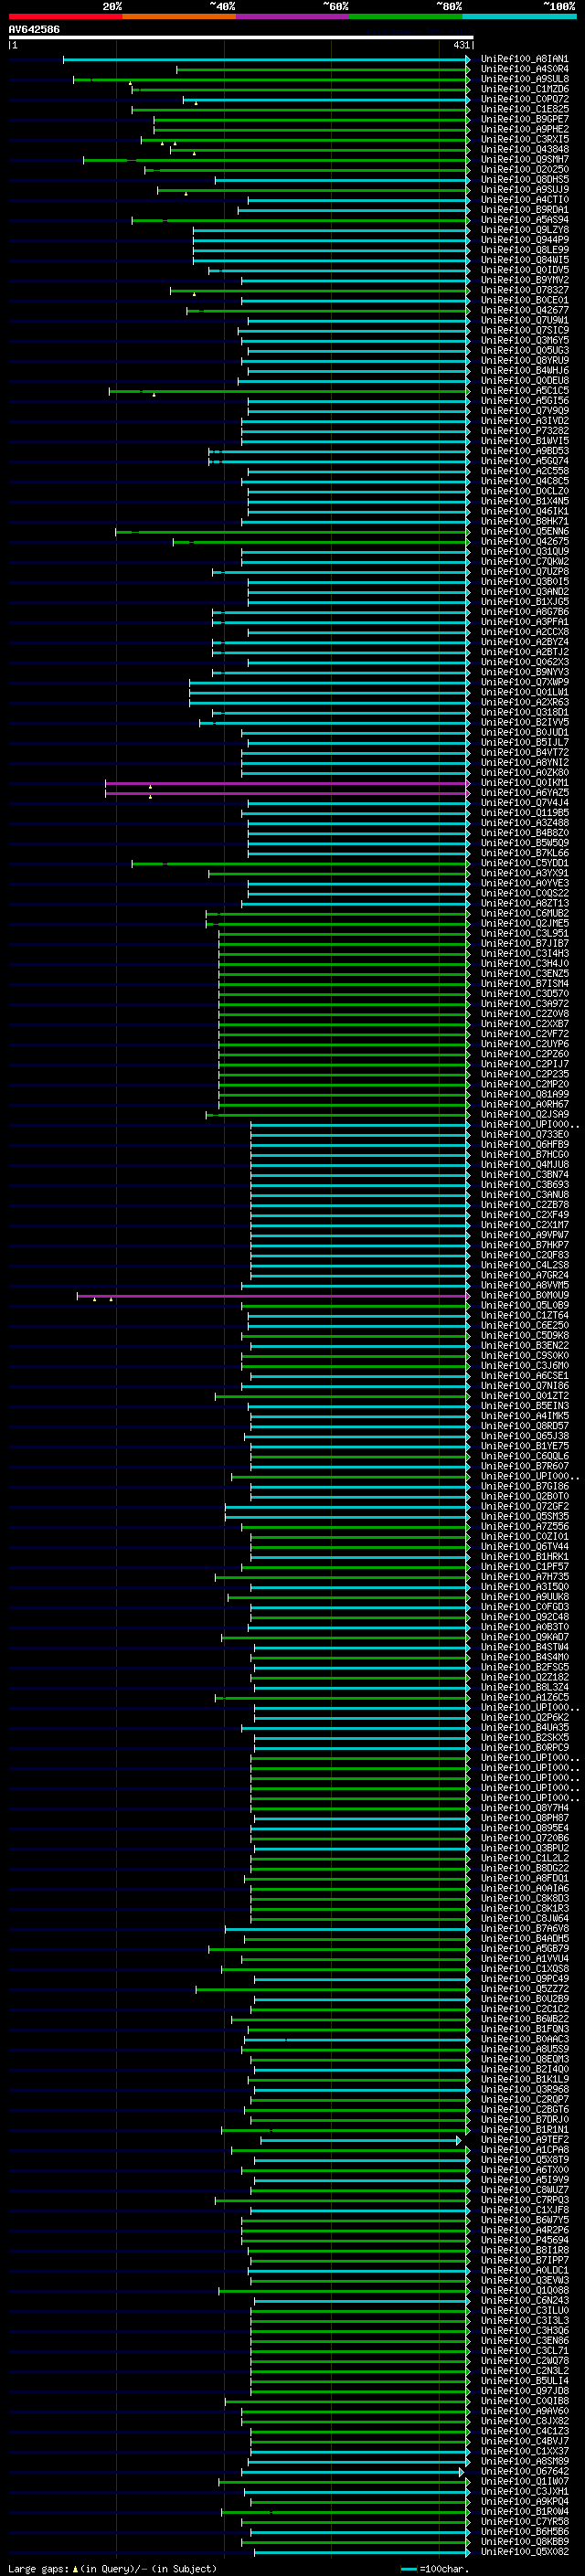Viewport: 585px width, 2576px height.
Task: Click the UniRef100_B4B8Z0 label
Action: [x=525, y=833]
